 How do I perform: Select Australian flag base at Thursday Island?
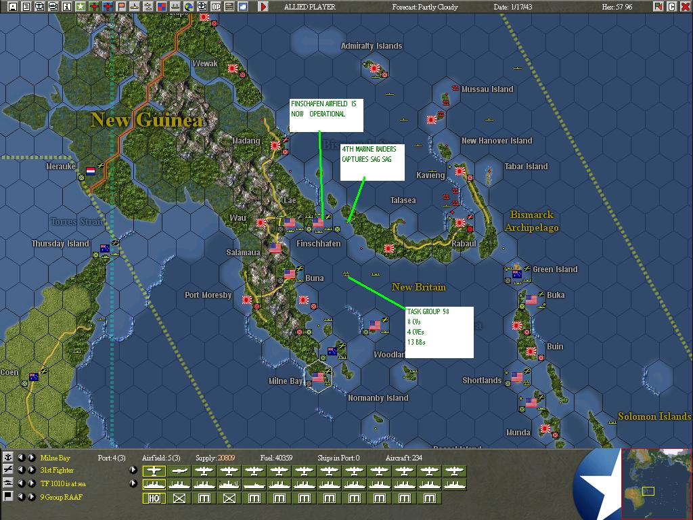105,248
